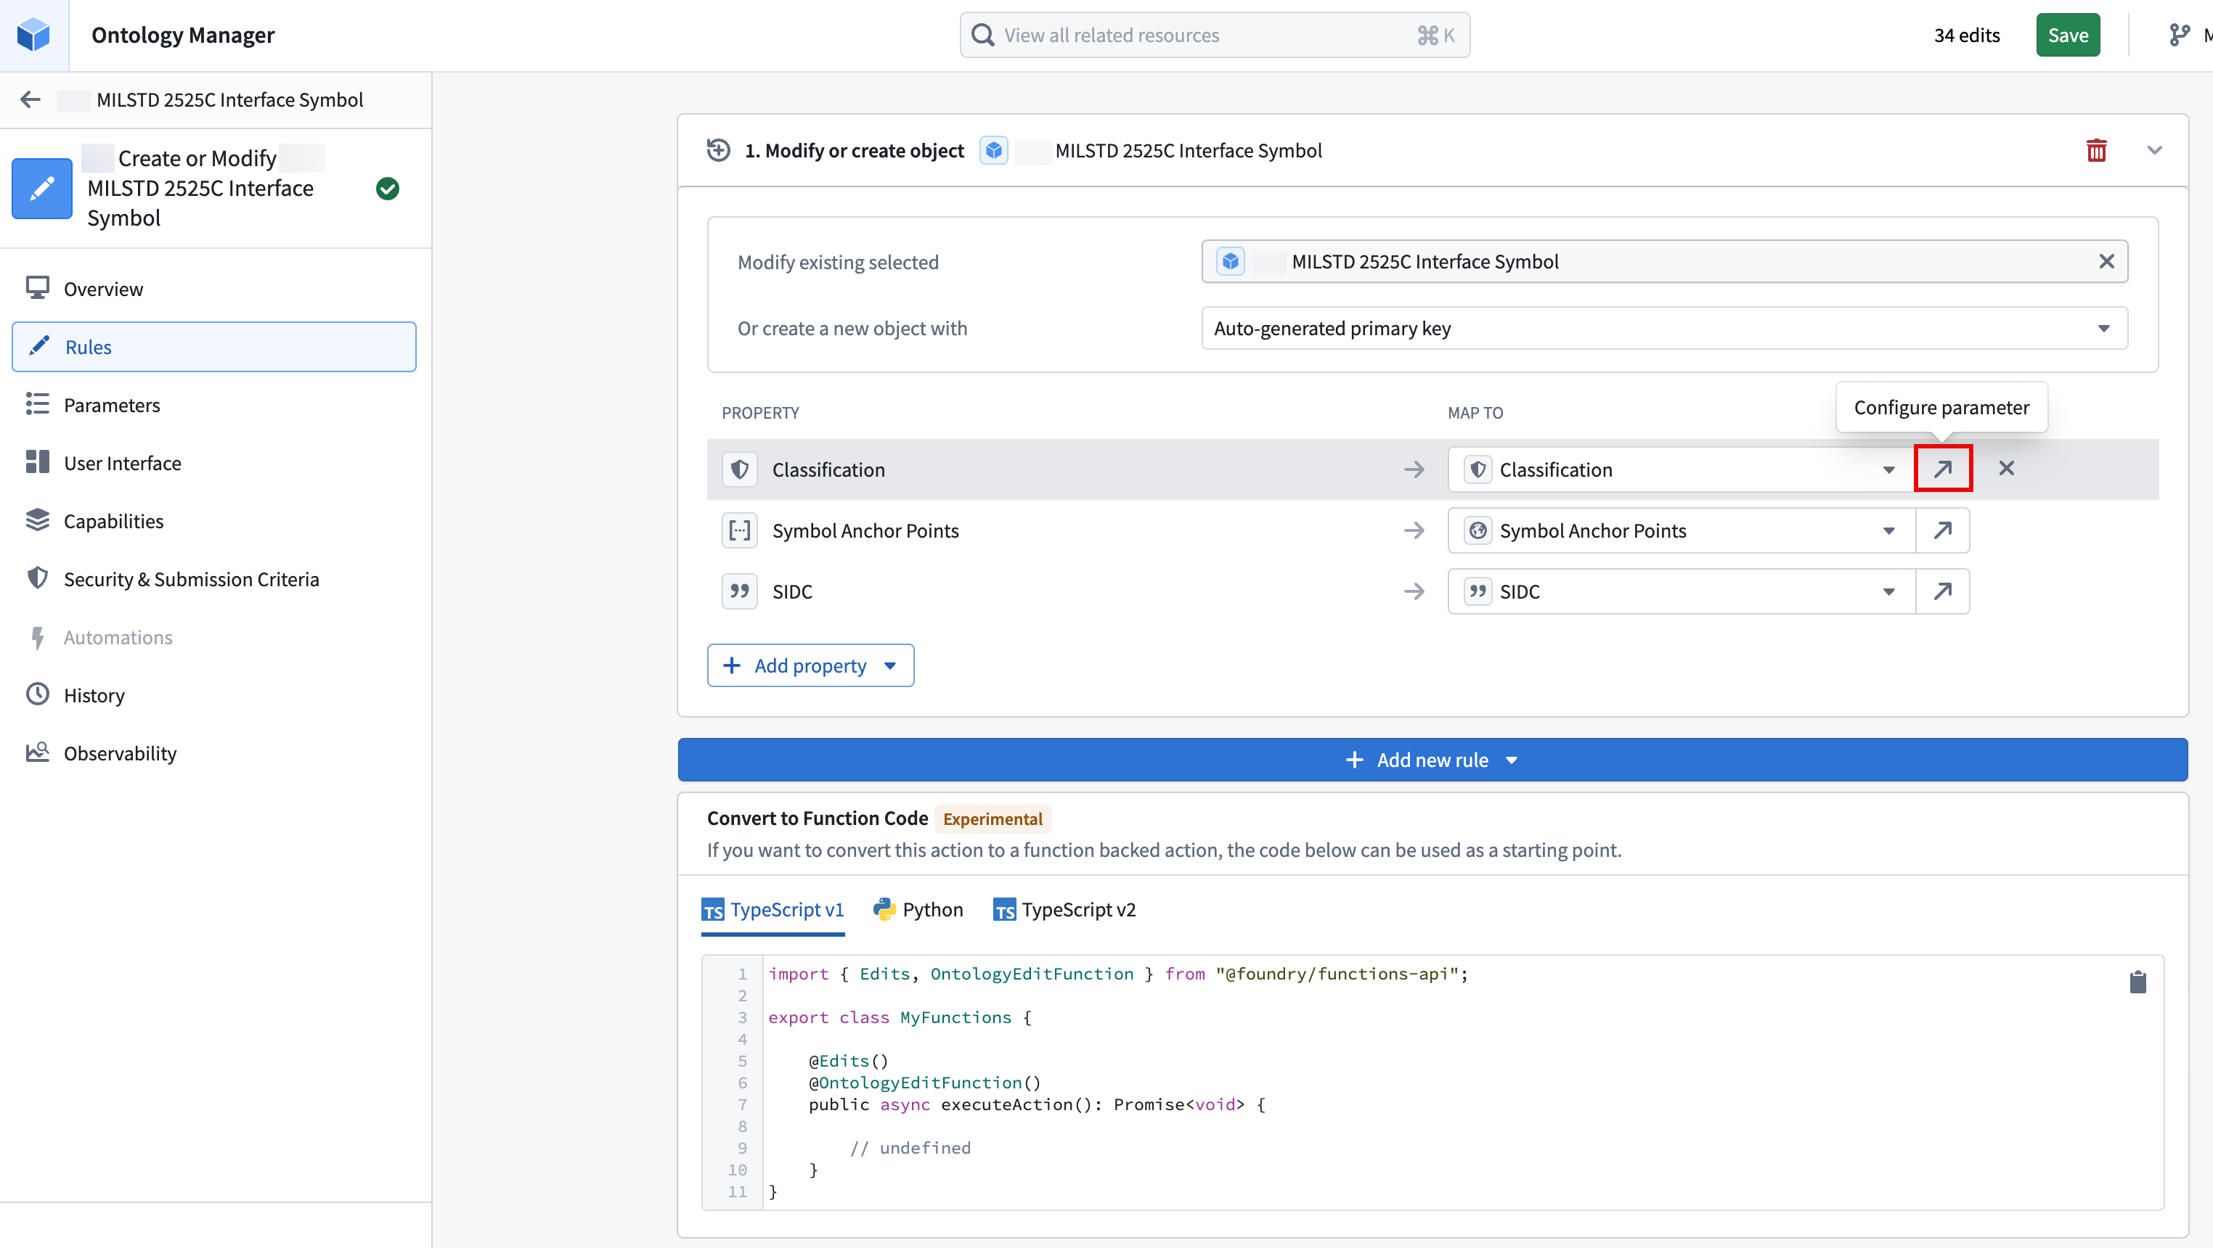Save the 34 edits
The image size is (2213, 1248).
coord(2067,36)
